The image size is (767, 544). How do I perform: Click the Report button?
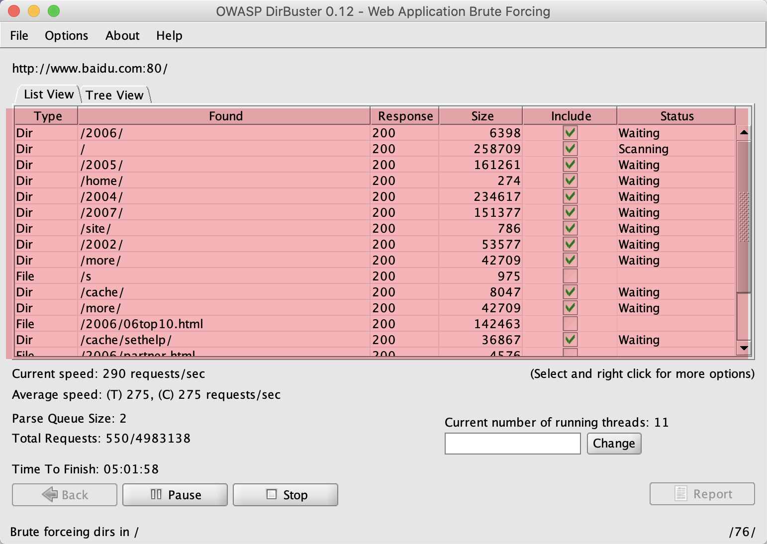pyautogui.click(x=702, y=493)
